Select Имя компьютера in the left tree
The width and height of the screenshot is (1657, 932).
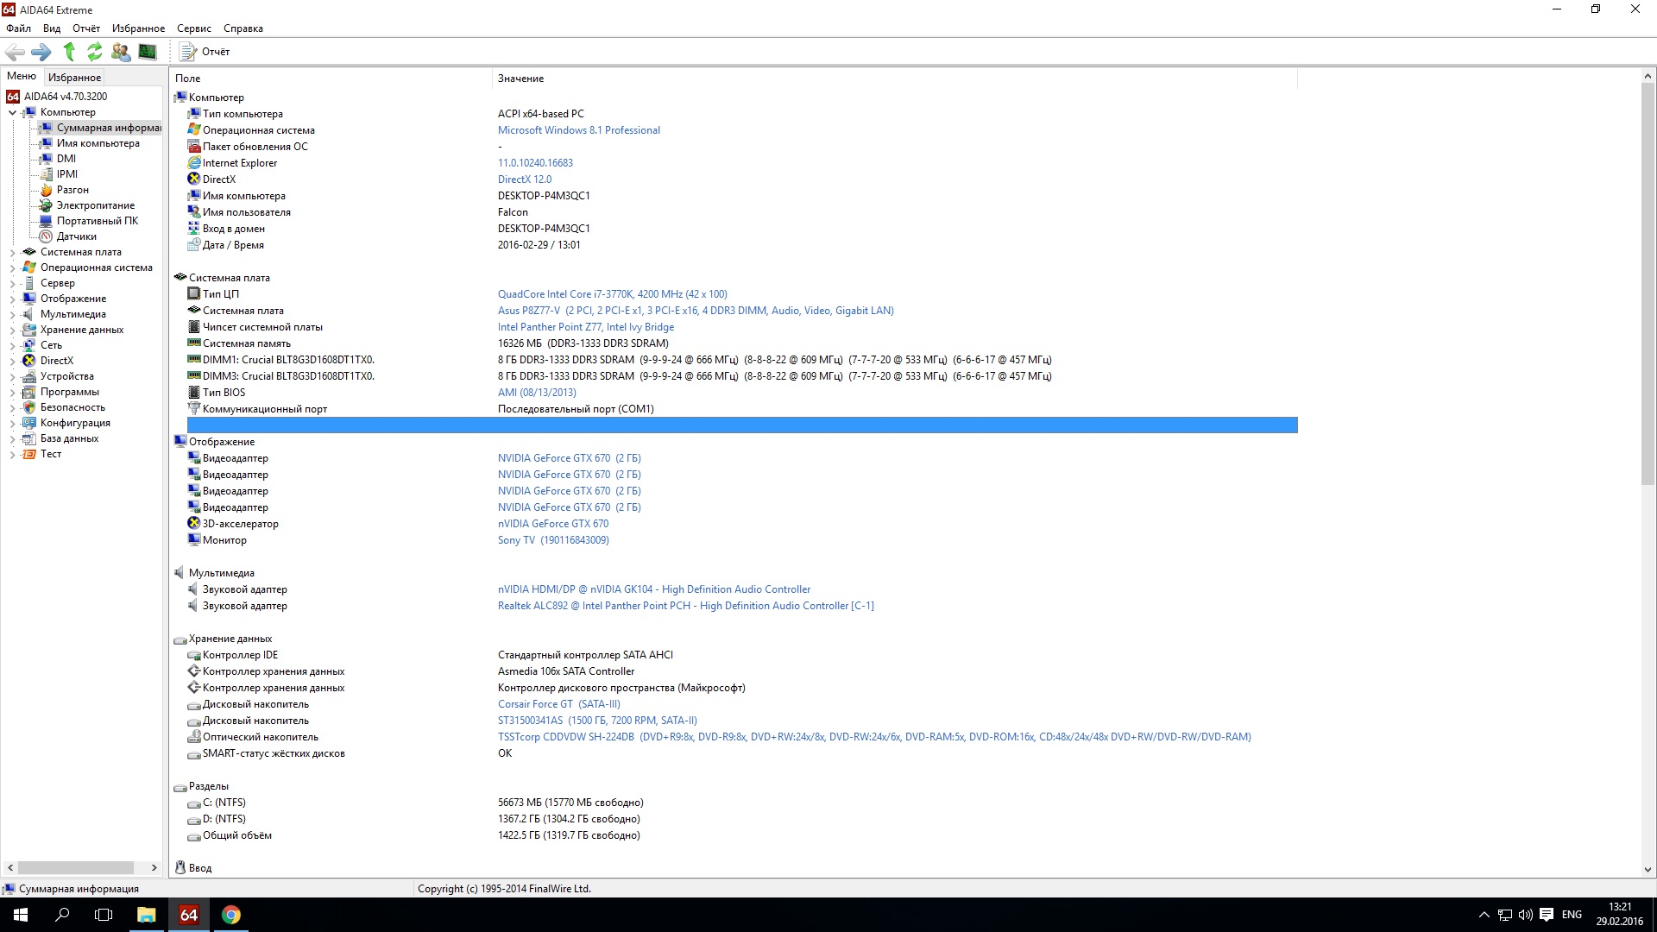pyautogui.click(x=98, y=143)
